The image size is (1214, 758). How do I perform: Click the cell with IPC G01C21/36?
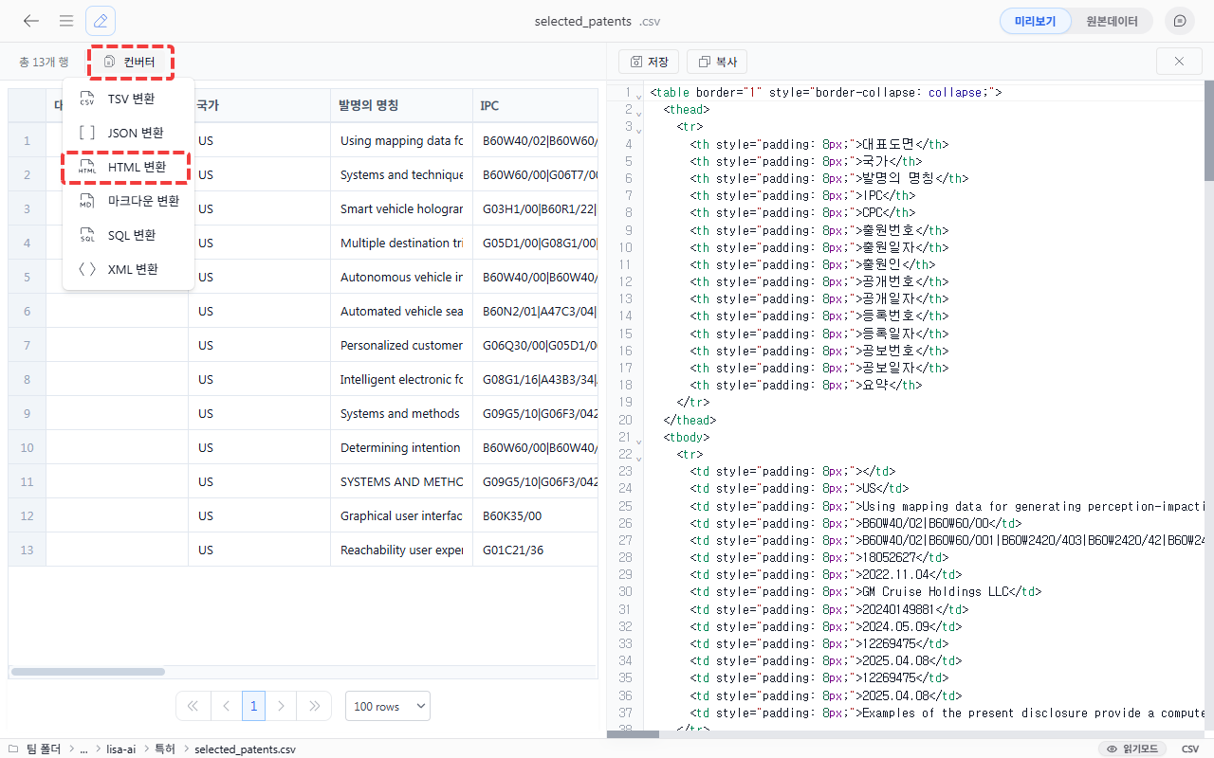[x=535, y=550]
